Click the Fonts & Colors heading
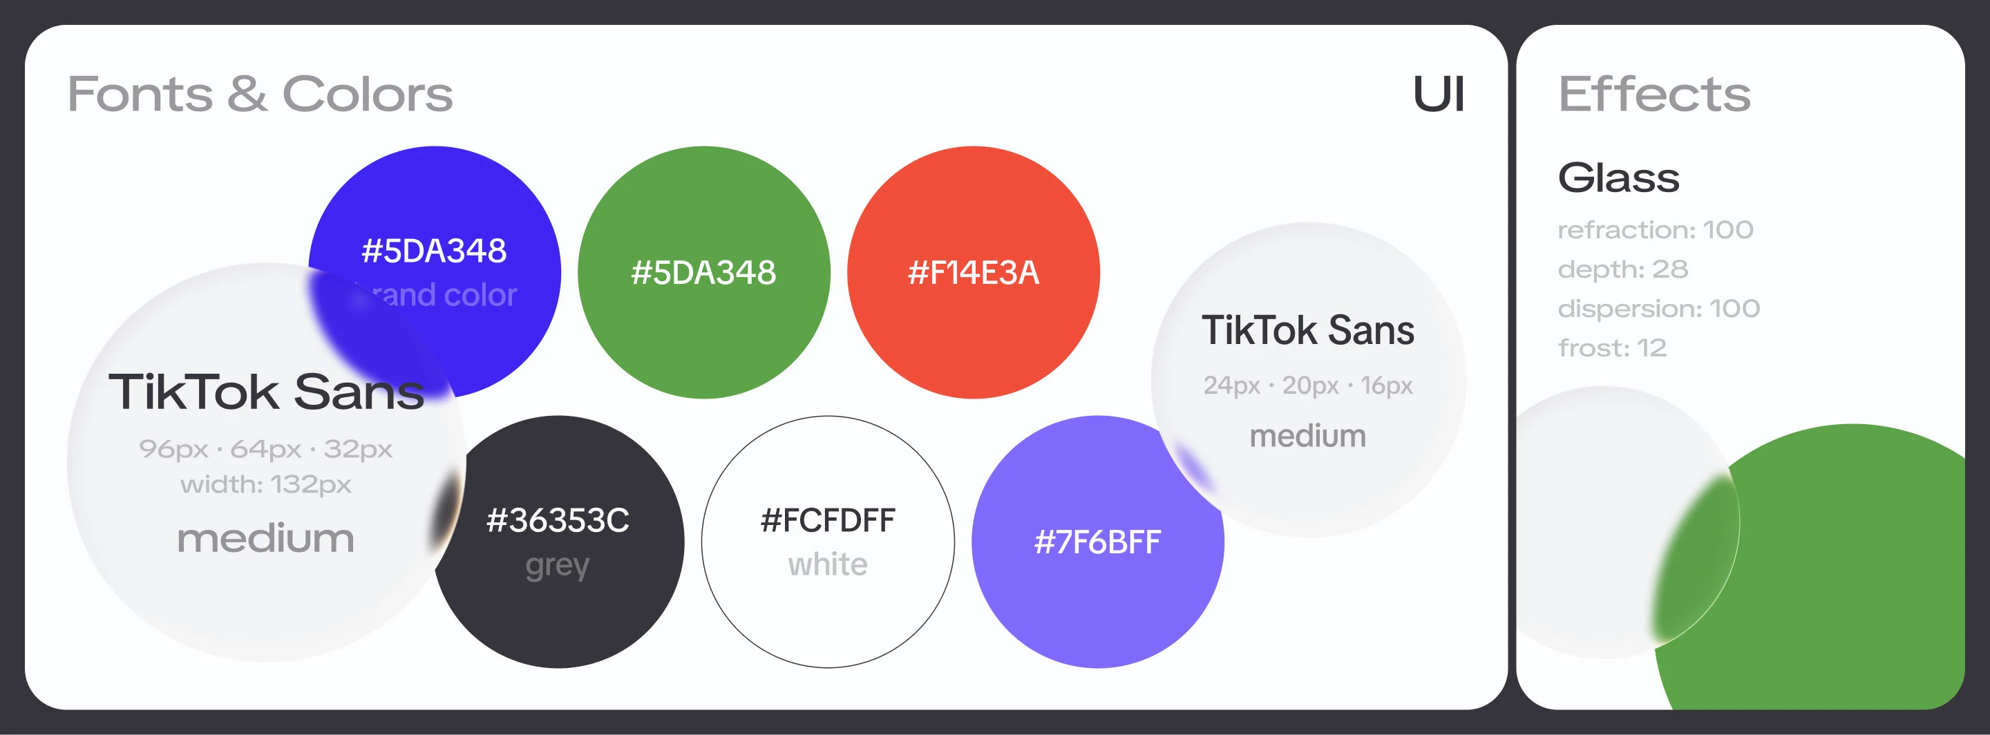The height and width of the screenshot is (735, 1990). coord(260,94)
